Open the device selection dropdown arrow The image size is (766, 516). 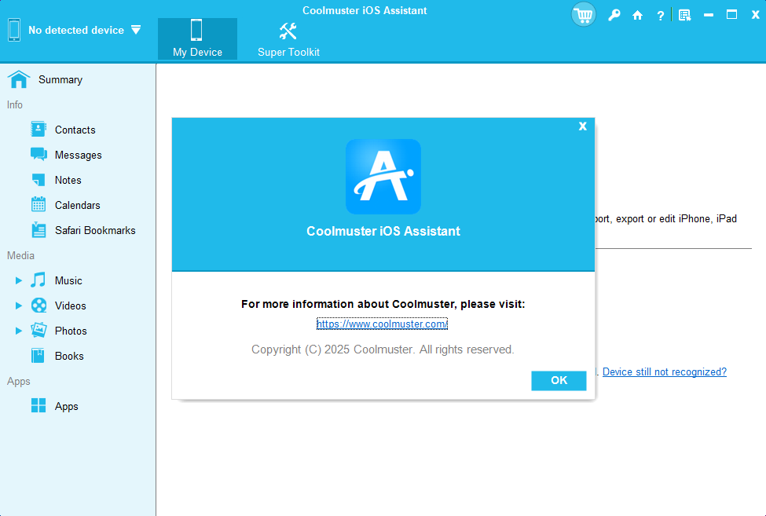(136, 30)
